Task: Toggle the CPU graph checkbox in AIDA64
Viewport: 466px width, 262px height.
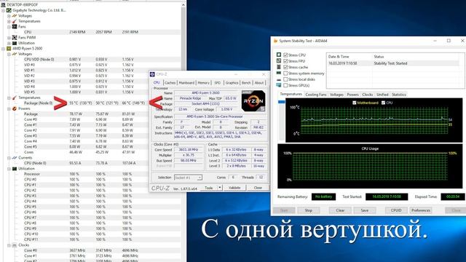Action: [383, 103]
